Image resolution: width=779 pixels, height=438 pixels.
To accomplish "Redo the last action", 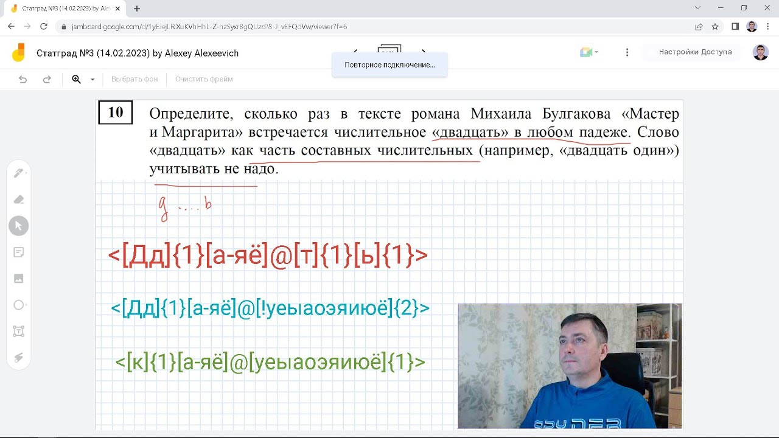I will (x=47, y=79).
